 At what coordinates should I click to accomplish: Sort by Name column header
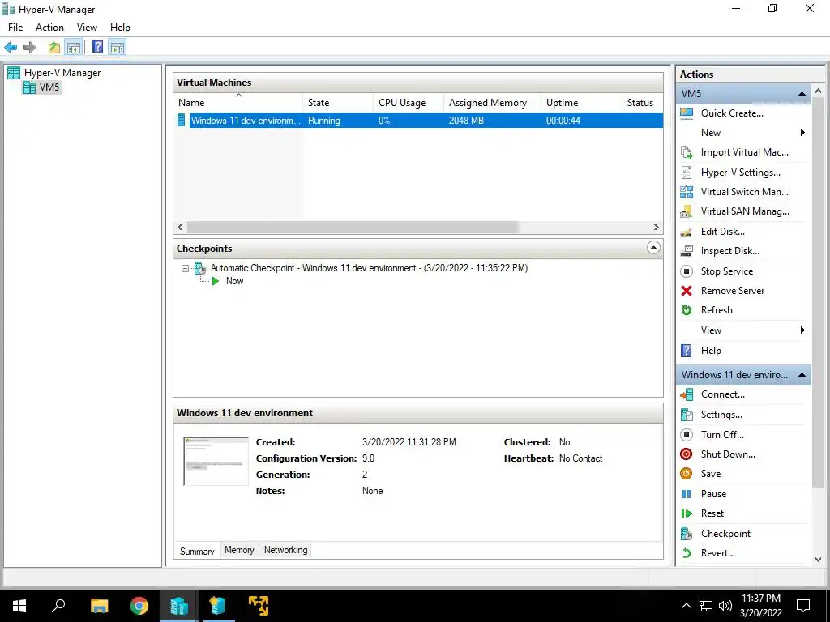238,103
